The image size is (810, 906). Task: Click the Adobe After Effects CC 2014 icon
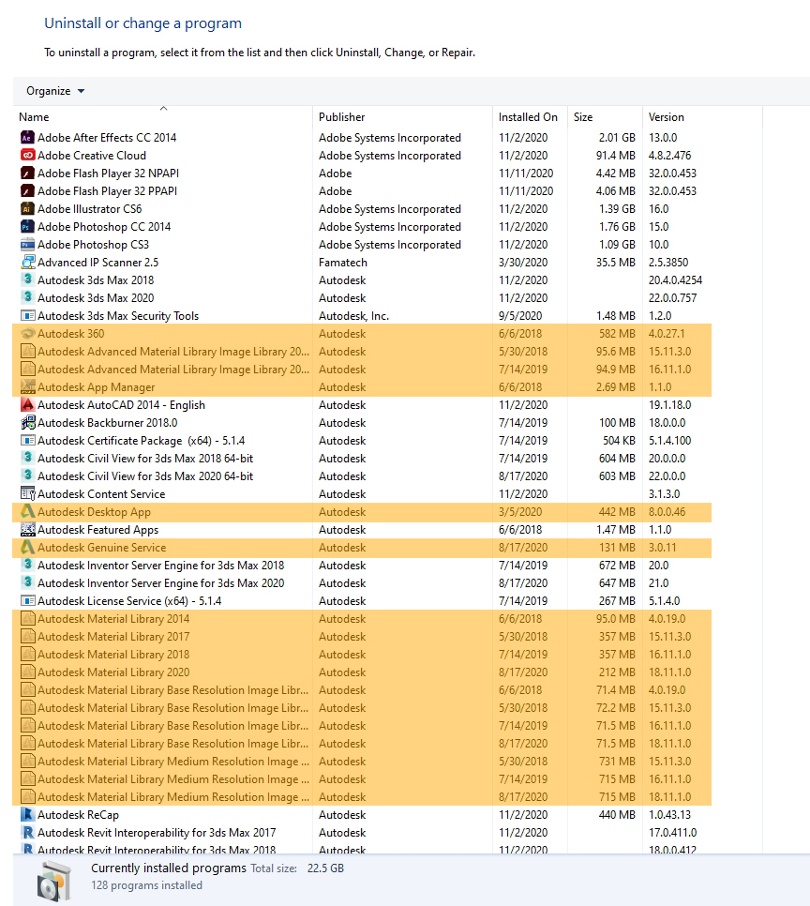click(27, 138)
